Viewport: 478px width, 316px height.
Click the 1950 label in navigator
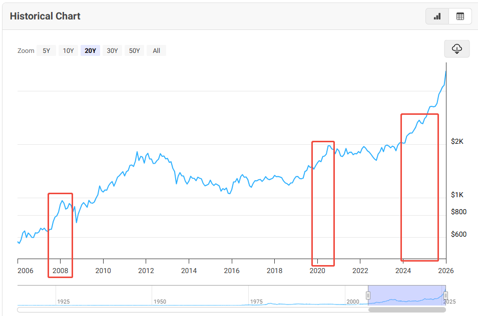click(x=160, y=302)
